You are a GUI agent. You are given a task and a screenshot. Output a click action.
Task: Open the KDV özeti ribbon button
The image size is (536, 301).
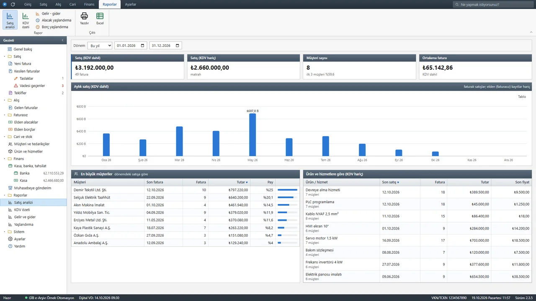pyautogui.click(x=26, y=20)
